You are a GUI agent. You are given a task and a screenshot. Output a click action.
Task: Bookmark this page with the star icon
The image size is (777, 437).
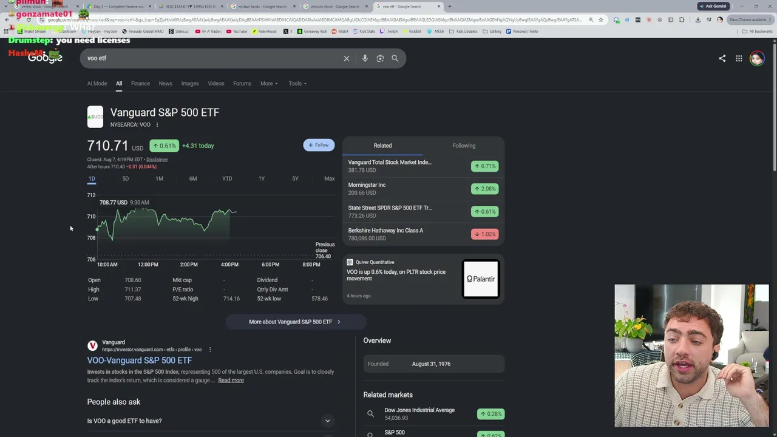[601, 20]
